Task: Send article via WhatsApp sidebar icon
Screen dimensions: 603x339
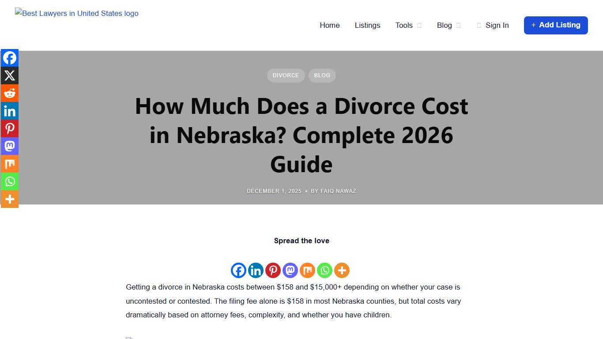Action: 10,181
